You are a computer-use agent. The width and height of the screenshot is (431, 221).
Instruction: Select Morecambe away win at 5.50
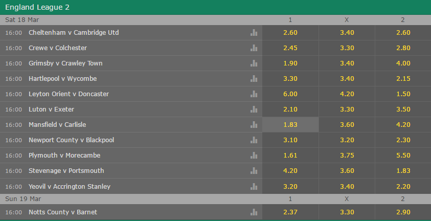[403, 156]
